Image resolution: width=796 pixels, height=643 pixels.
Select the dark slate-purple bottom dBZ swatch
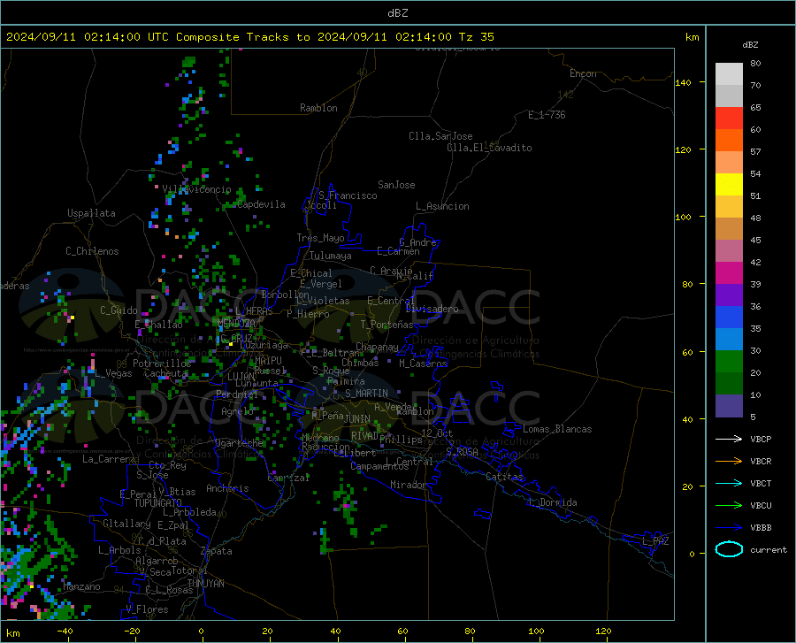click(729, 406)
